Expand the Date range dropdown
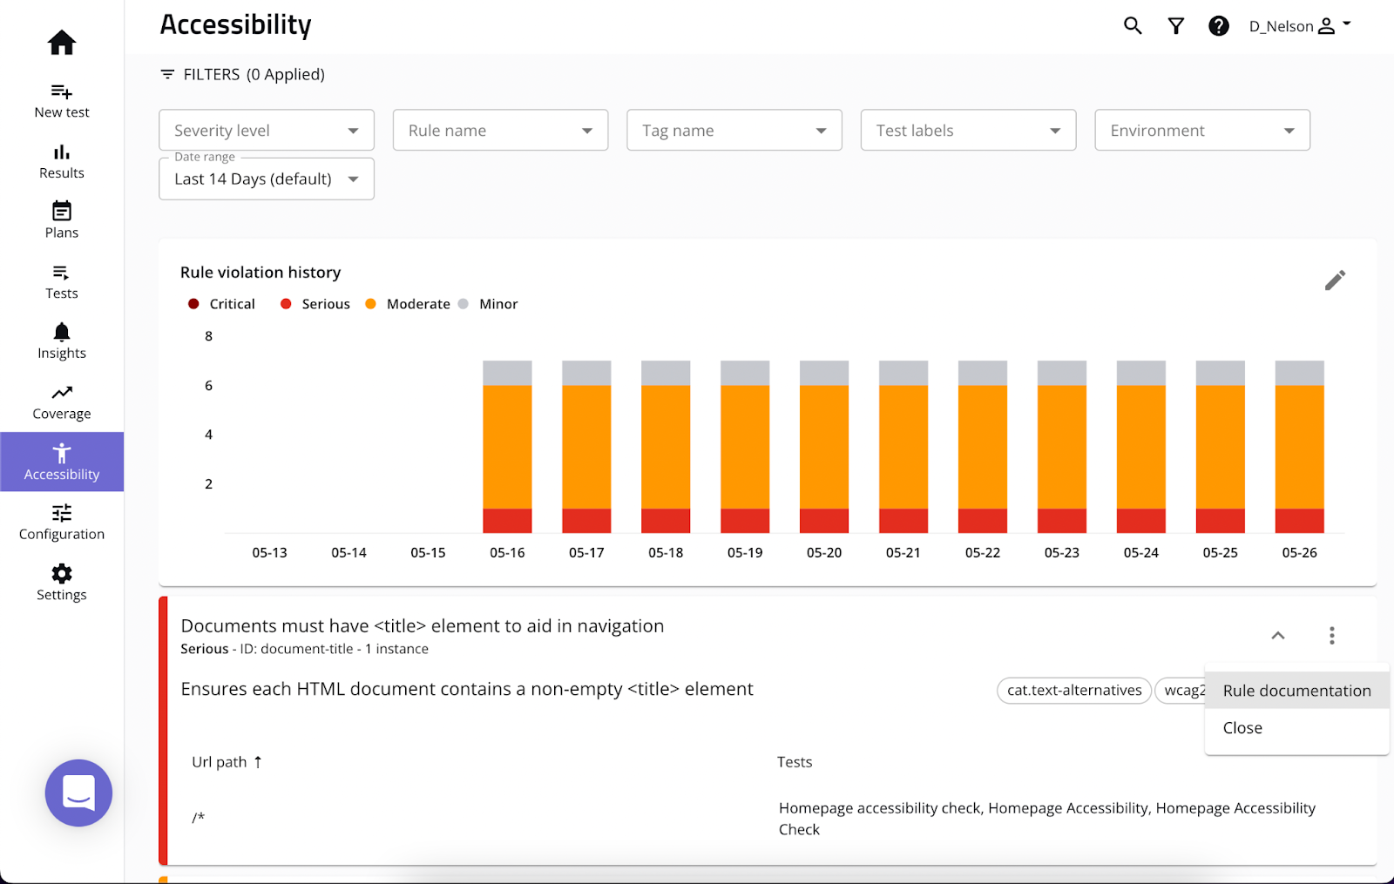Image resolution: width=1394 pixels, height=884 pixels. click(267, 179)
